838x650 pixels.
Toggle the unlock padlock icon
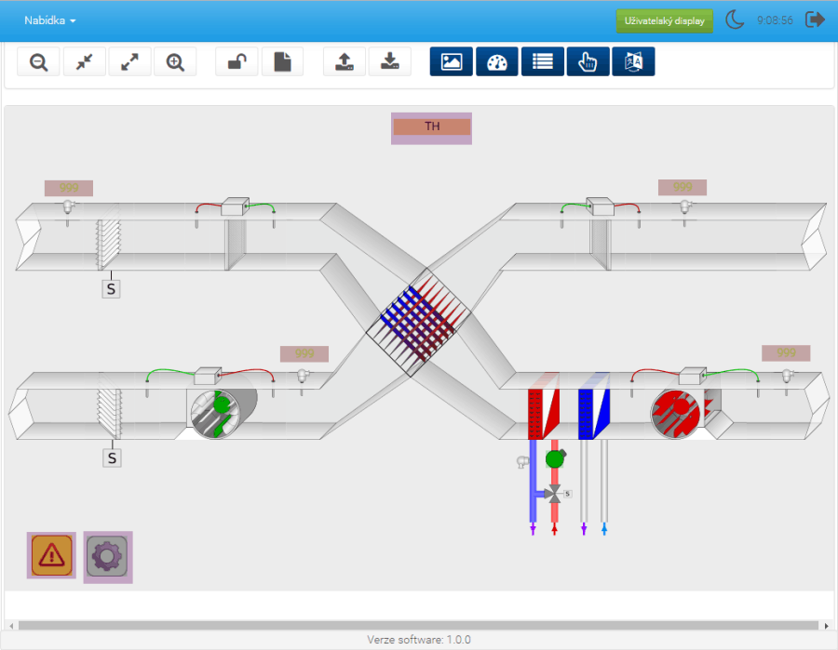tap(237, 62)
